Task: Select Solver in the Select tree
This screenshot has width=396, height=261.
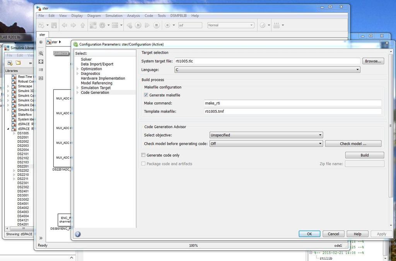Action: click(x=86, y=59)
